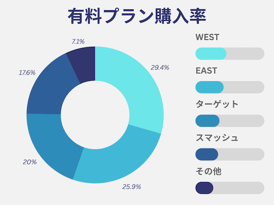The width and height of the screenshot is (274, 205).
Task: Click the filled part of EAST progress bar
Action: pos(209,87)
